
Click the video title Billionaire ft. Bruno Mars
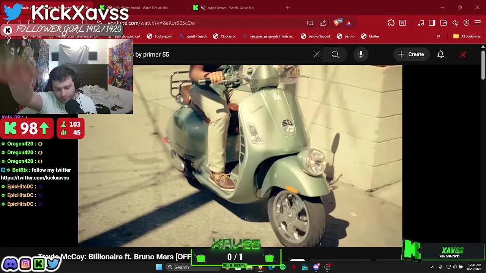click(114, 257)
